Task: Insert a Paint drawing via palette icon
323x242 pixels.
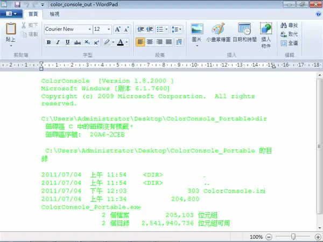Action: tap(219, 29)
